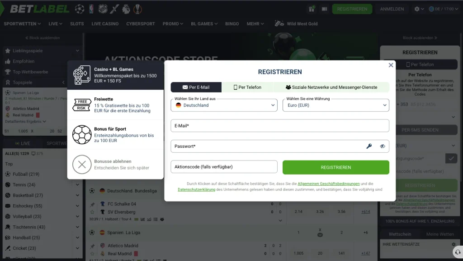Switch to Per Telefon tab in dialog

point(247,87)
